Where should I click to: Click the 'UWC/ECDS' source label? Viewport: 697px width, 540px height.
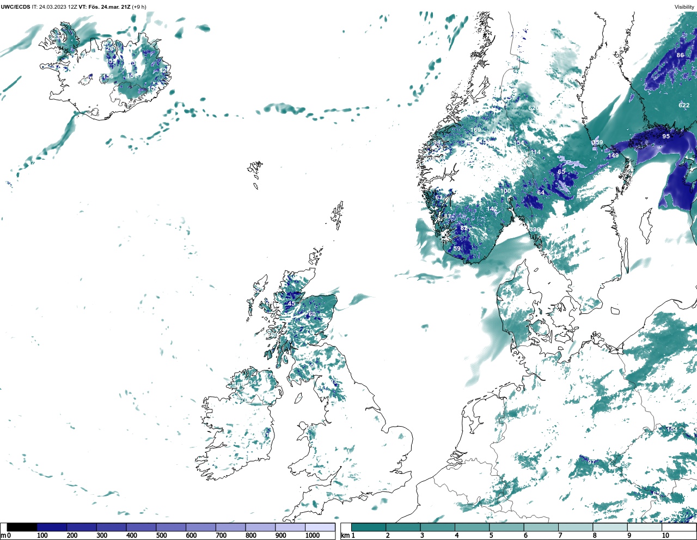[15, 7]
